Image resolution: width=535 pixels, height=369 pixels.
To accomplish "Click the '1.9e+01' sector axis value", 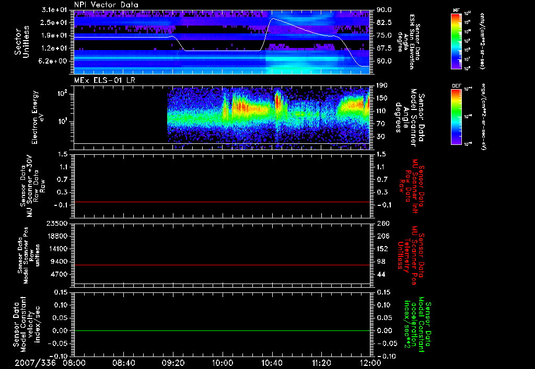I will point(54,35).
